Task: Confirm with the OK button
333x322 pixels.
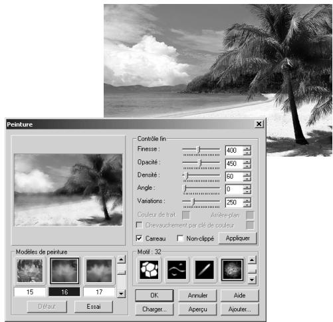Action: (154, 295)
